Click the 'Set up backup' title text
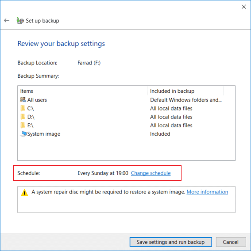 42,21
